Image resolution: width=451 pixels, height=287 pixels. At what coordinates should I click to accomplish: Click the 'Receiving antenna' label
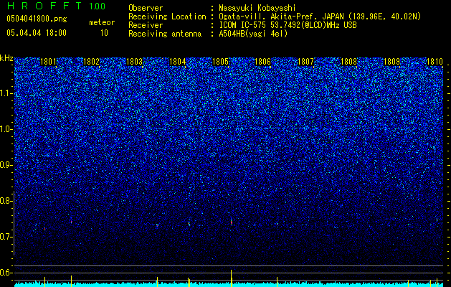(x=165, y=34)
